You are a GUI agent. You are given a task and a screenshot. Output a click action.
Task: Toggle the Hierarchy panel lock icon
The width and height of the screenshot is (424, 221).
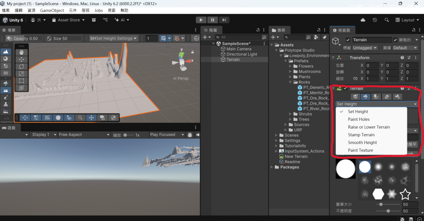pyautogui.click(x=258, y=30)
